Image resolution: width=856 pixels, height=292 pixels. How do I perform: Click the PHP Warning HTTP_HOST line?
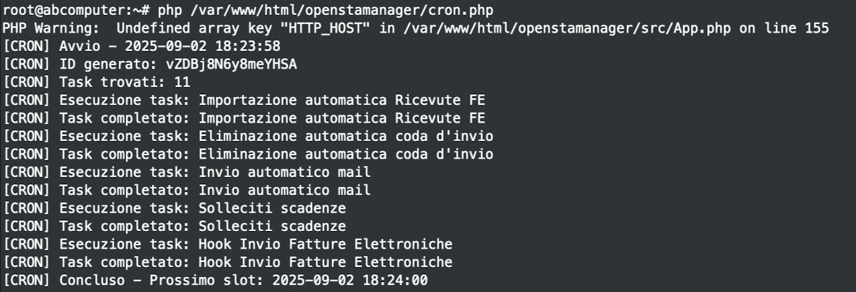click(416, 28)
